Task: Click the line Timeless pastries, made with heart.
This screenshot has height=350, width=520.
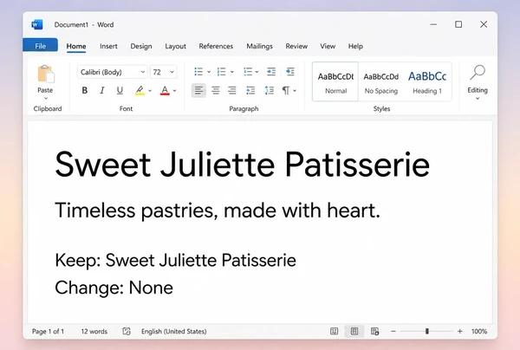Action: [218, 211]
